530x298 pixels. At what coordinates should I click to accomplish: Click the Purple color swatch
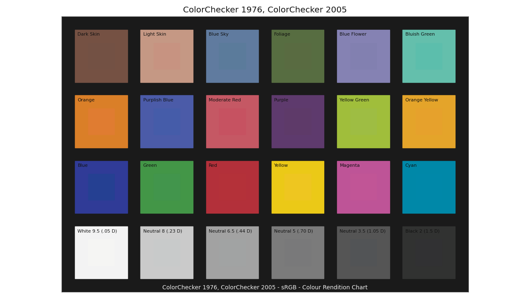[x=298, y=122]
